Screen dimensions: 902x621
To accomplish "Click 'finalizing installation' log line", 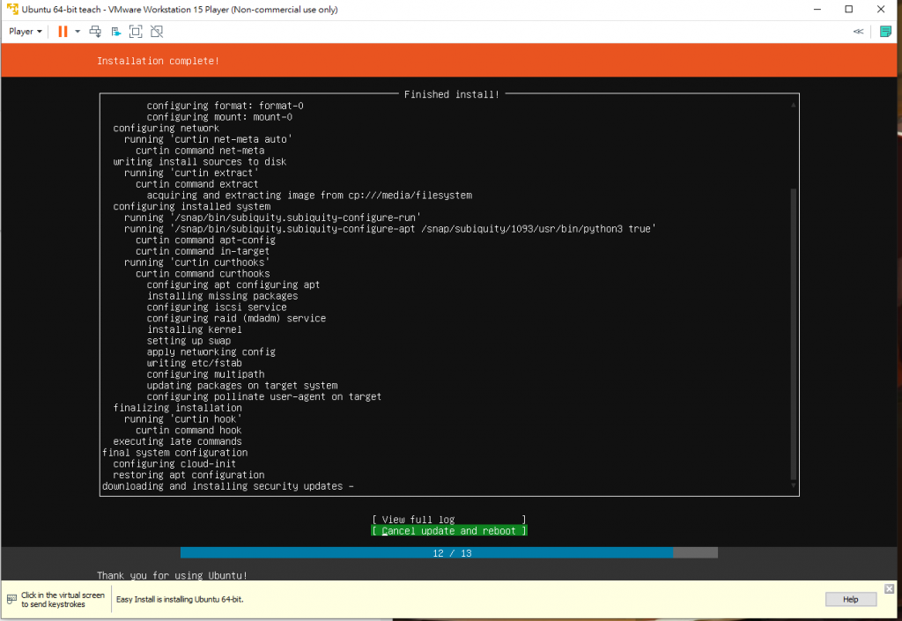I will coord(177,408).
